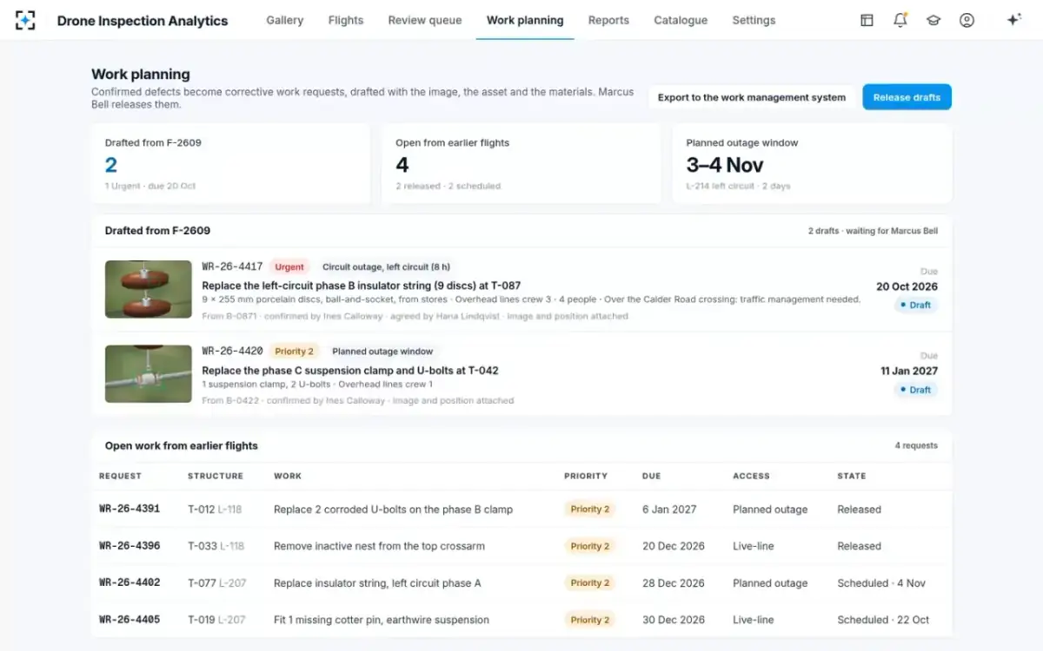
Task: Click structure T-019 L-207
Action: (x=216, y=620)
